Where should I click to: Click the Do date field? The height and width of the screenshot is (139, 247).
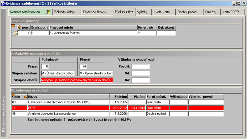pyautogui.click(x=140, y=80)
